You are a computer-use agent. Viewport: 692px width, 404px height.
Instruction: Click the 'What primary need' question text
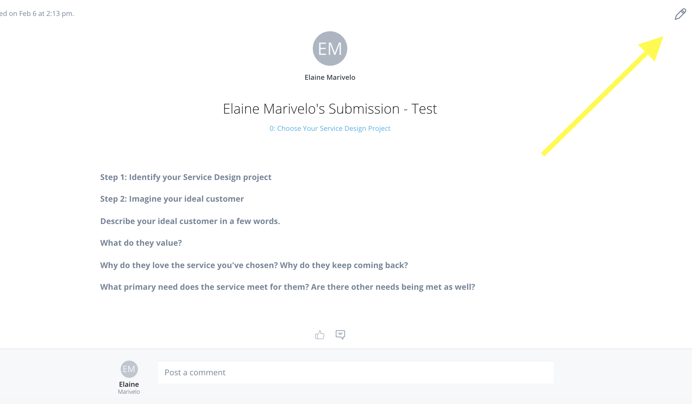pyautogui.click(x=288, y=287)
